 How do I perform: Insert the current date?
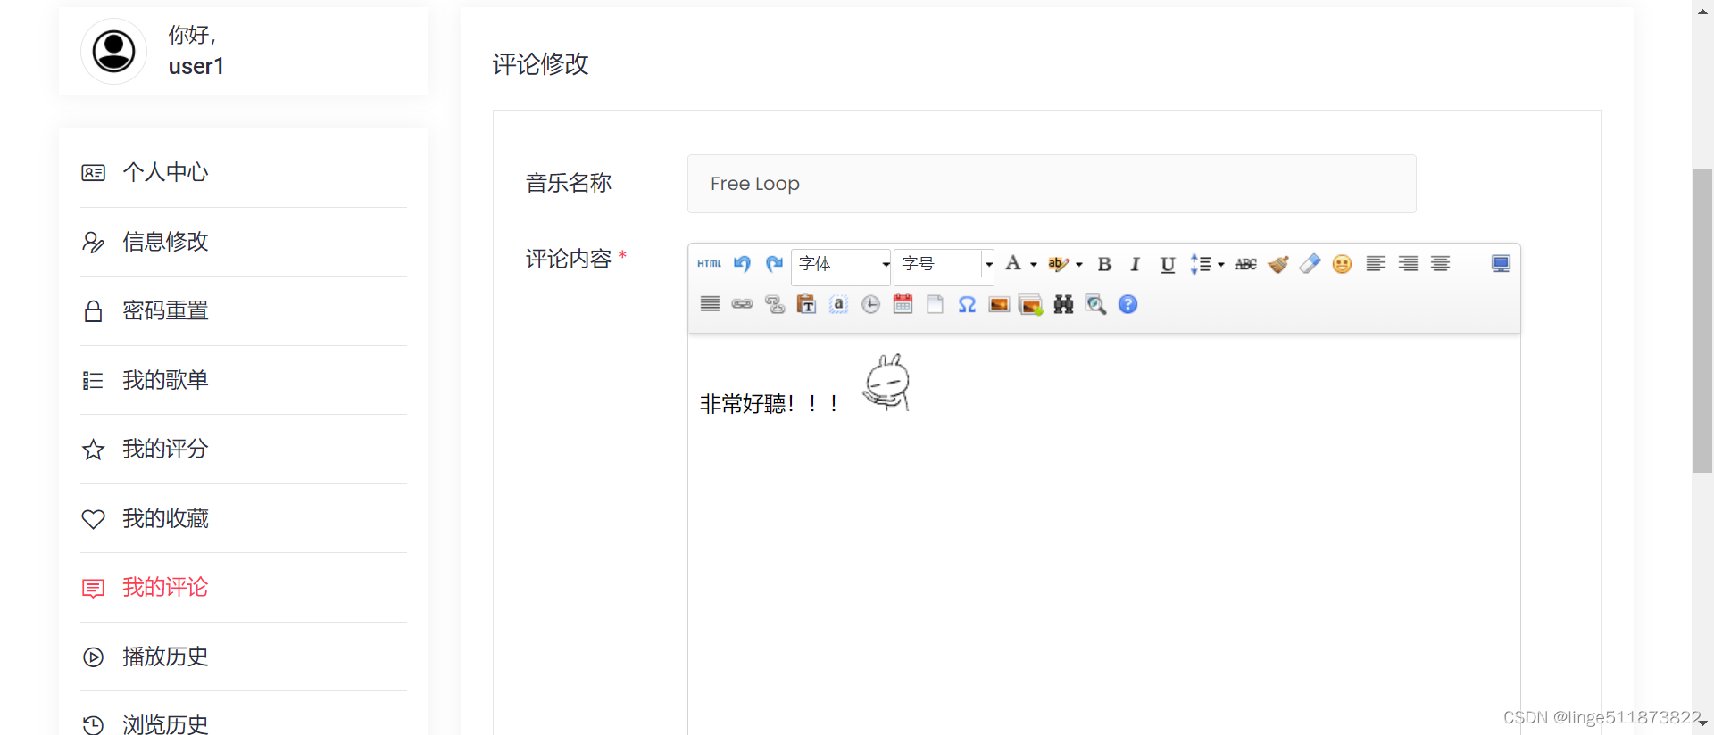tap(903, 304)
